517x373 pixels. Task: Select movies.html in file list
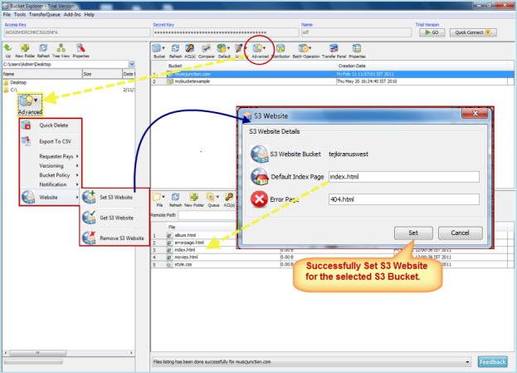186,257
